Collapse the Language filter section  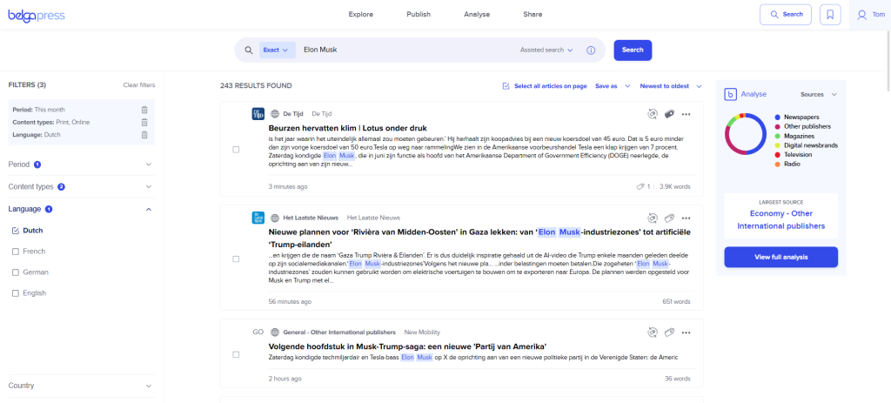pos(81,209)
